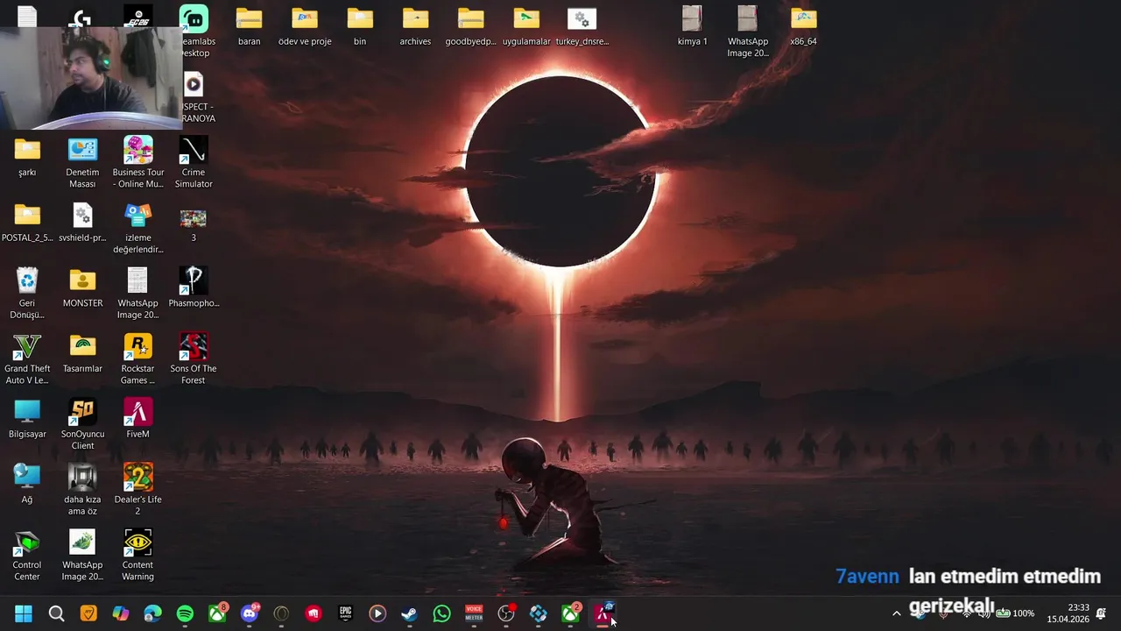
Task: Open the şarkı folder
Action: click(x=27, y=158)
